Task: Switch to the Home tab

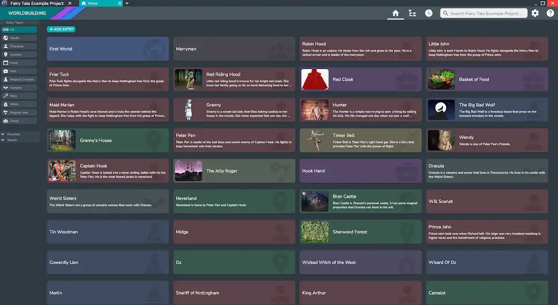Action: pyautogui.click(x=93, y=3)
